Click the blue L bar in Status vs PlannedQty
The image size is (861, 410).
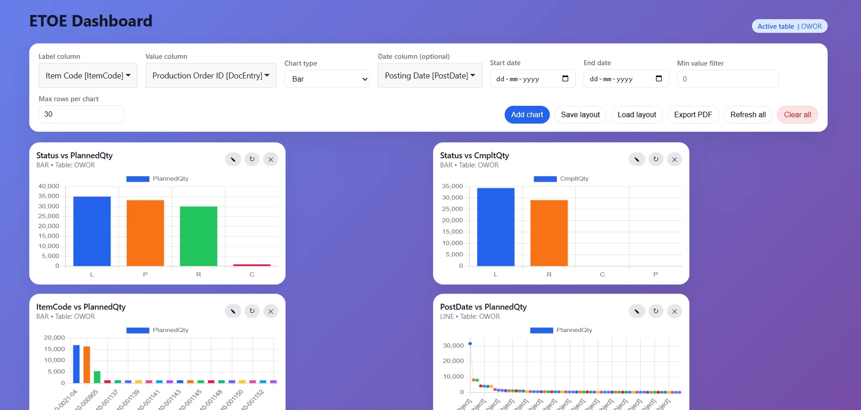(x=92, y=231)
